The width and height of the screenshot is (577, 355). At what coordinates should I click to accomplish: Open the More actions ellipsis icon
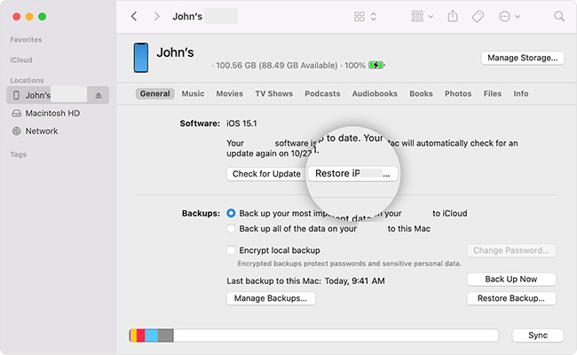(x=504, y=16)
